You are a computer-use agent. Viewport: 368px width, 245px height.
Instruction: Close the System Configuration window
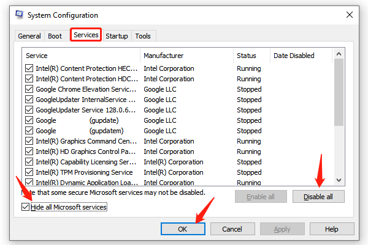350,15
